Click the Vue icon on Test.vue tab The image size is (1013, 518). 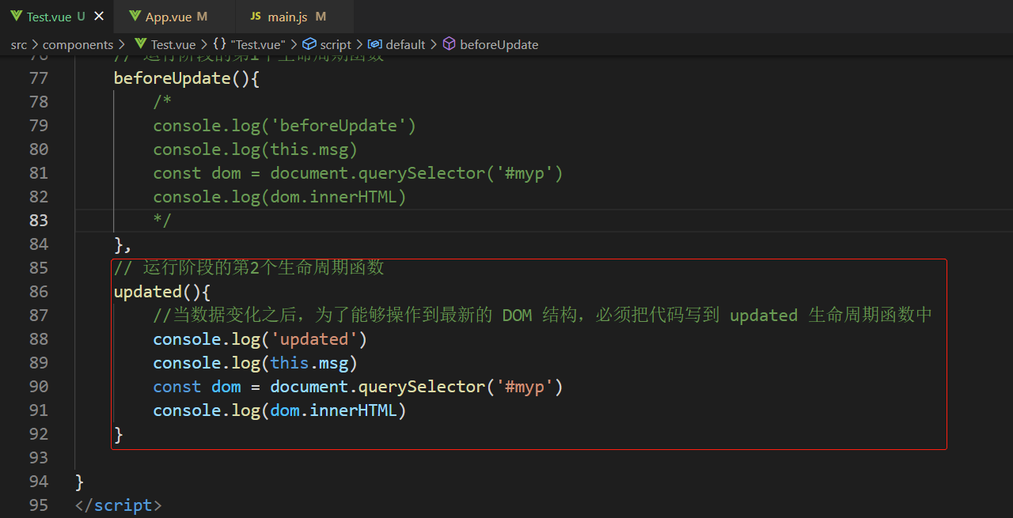tap(16, 16)
